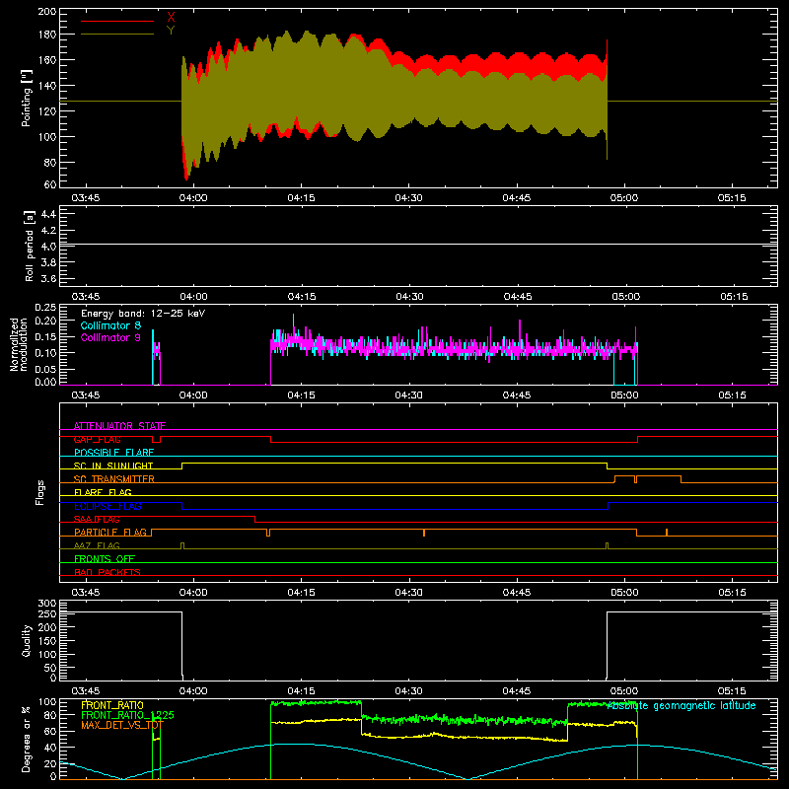Click the 120 tick on the Pointing axis
The height and width of the screenshot is (789, 789).
(47, 111)
